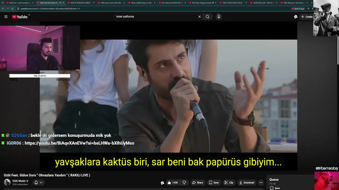The width and height of the screenshot is (339, 190).
Task: Share the video
Action: click(198, 183)
